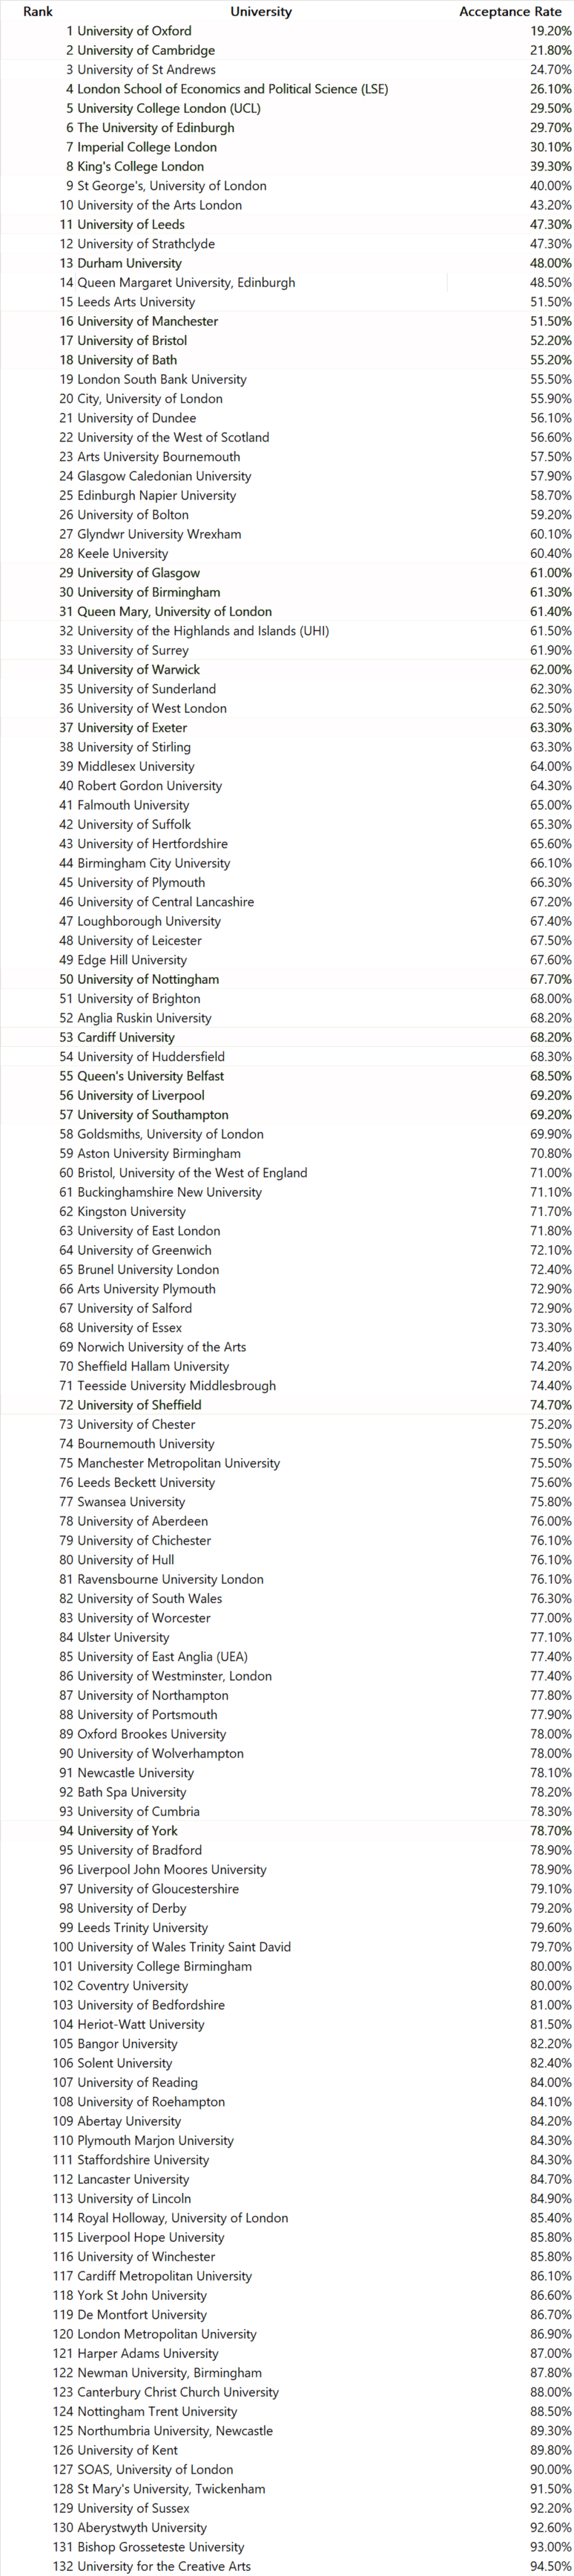Select the Newcastle University cell

coord(136,1773)
